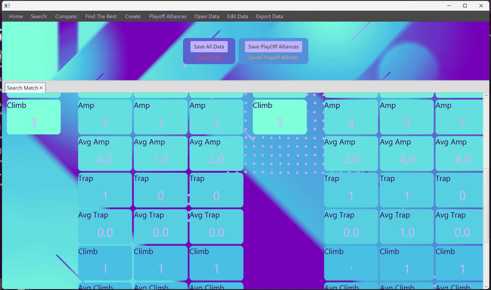
Task: Choose Export Data in the menu bar
Action: [x=269, y=17]
